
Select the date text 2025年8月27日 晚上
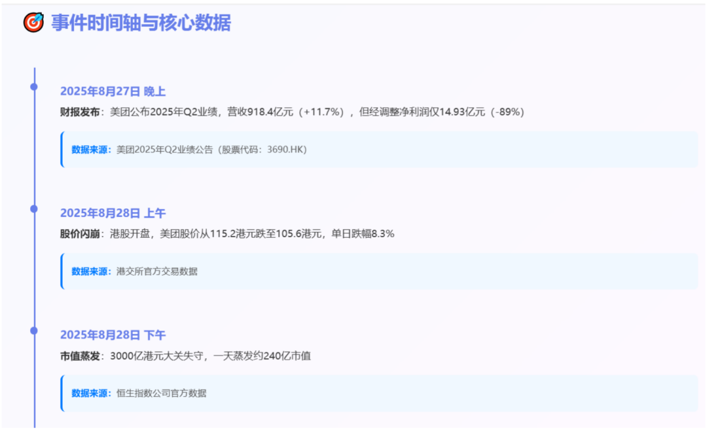tap(113, 91)
